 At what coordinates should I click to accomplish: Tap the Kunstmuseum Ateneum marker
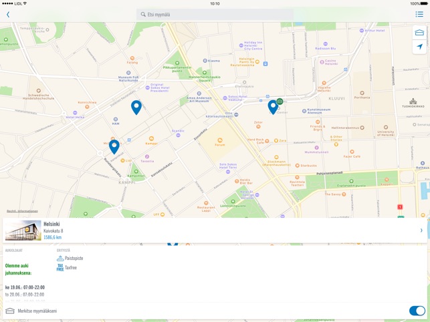coord(304,111)
